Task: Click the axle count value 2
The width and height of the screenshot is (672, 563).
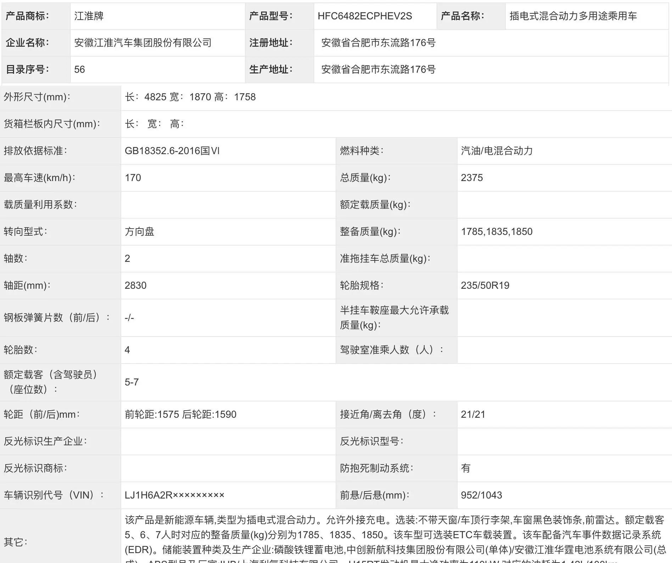Action: pos(127,259)
